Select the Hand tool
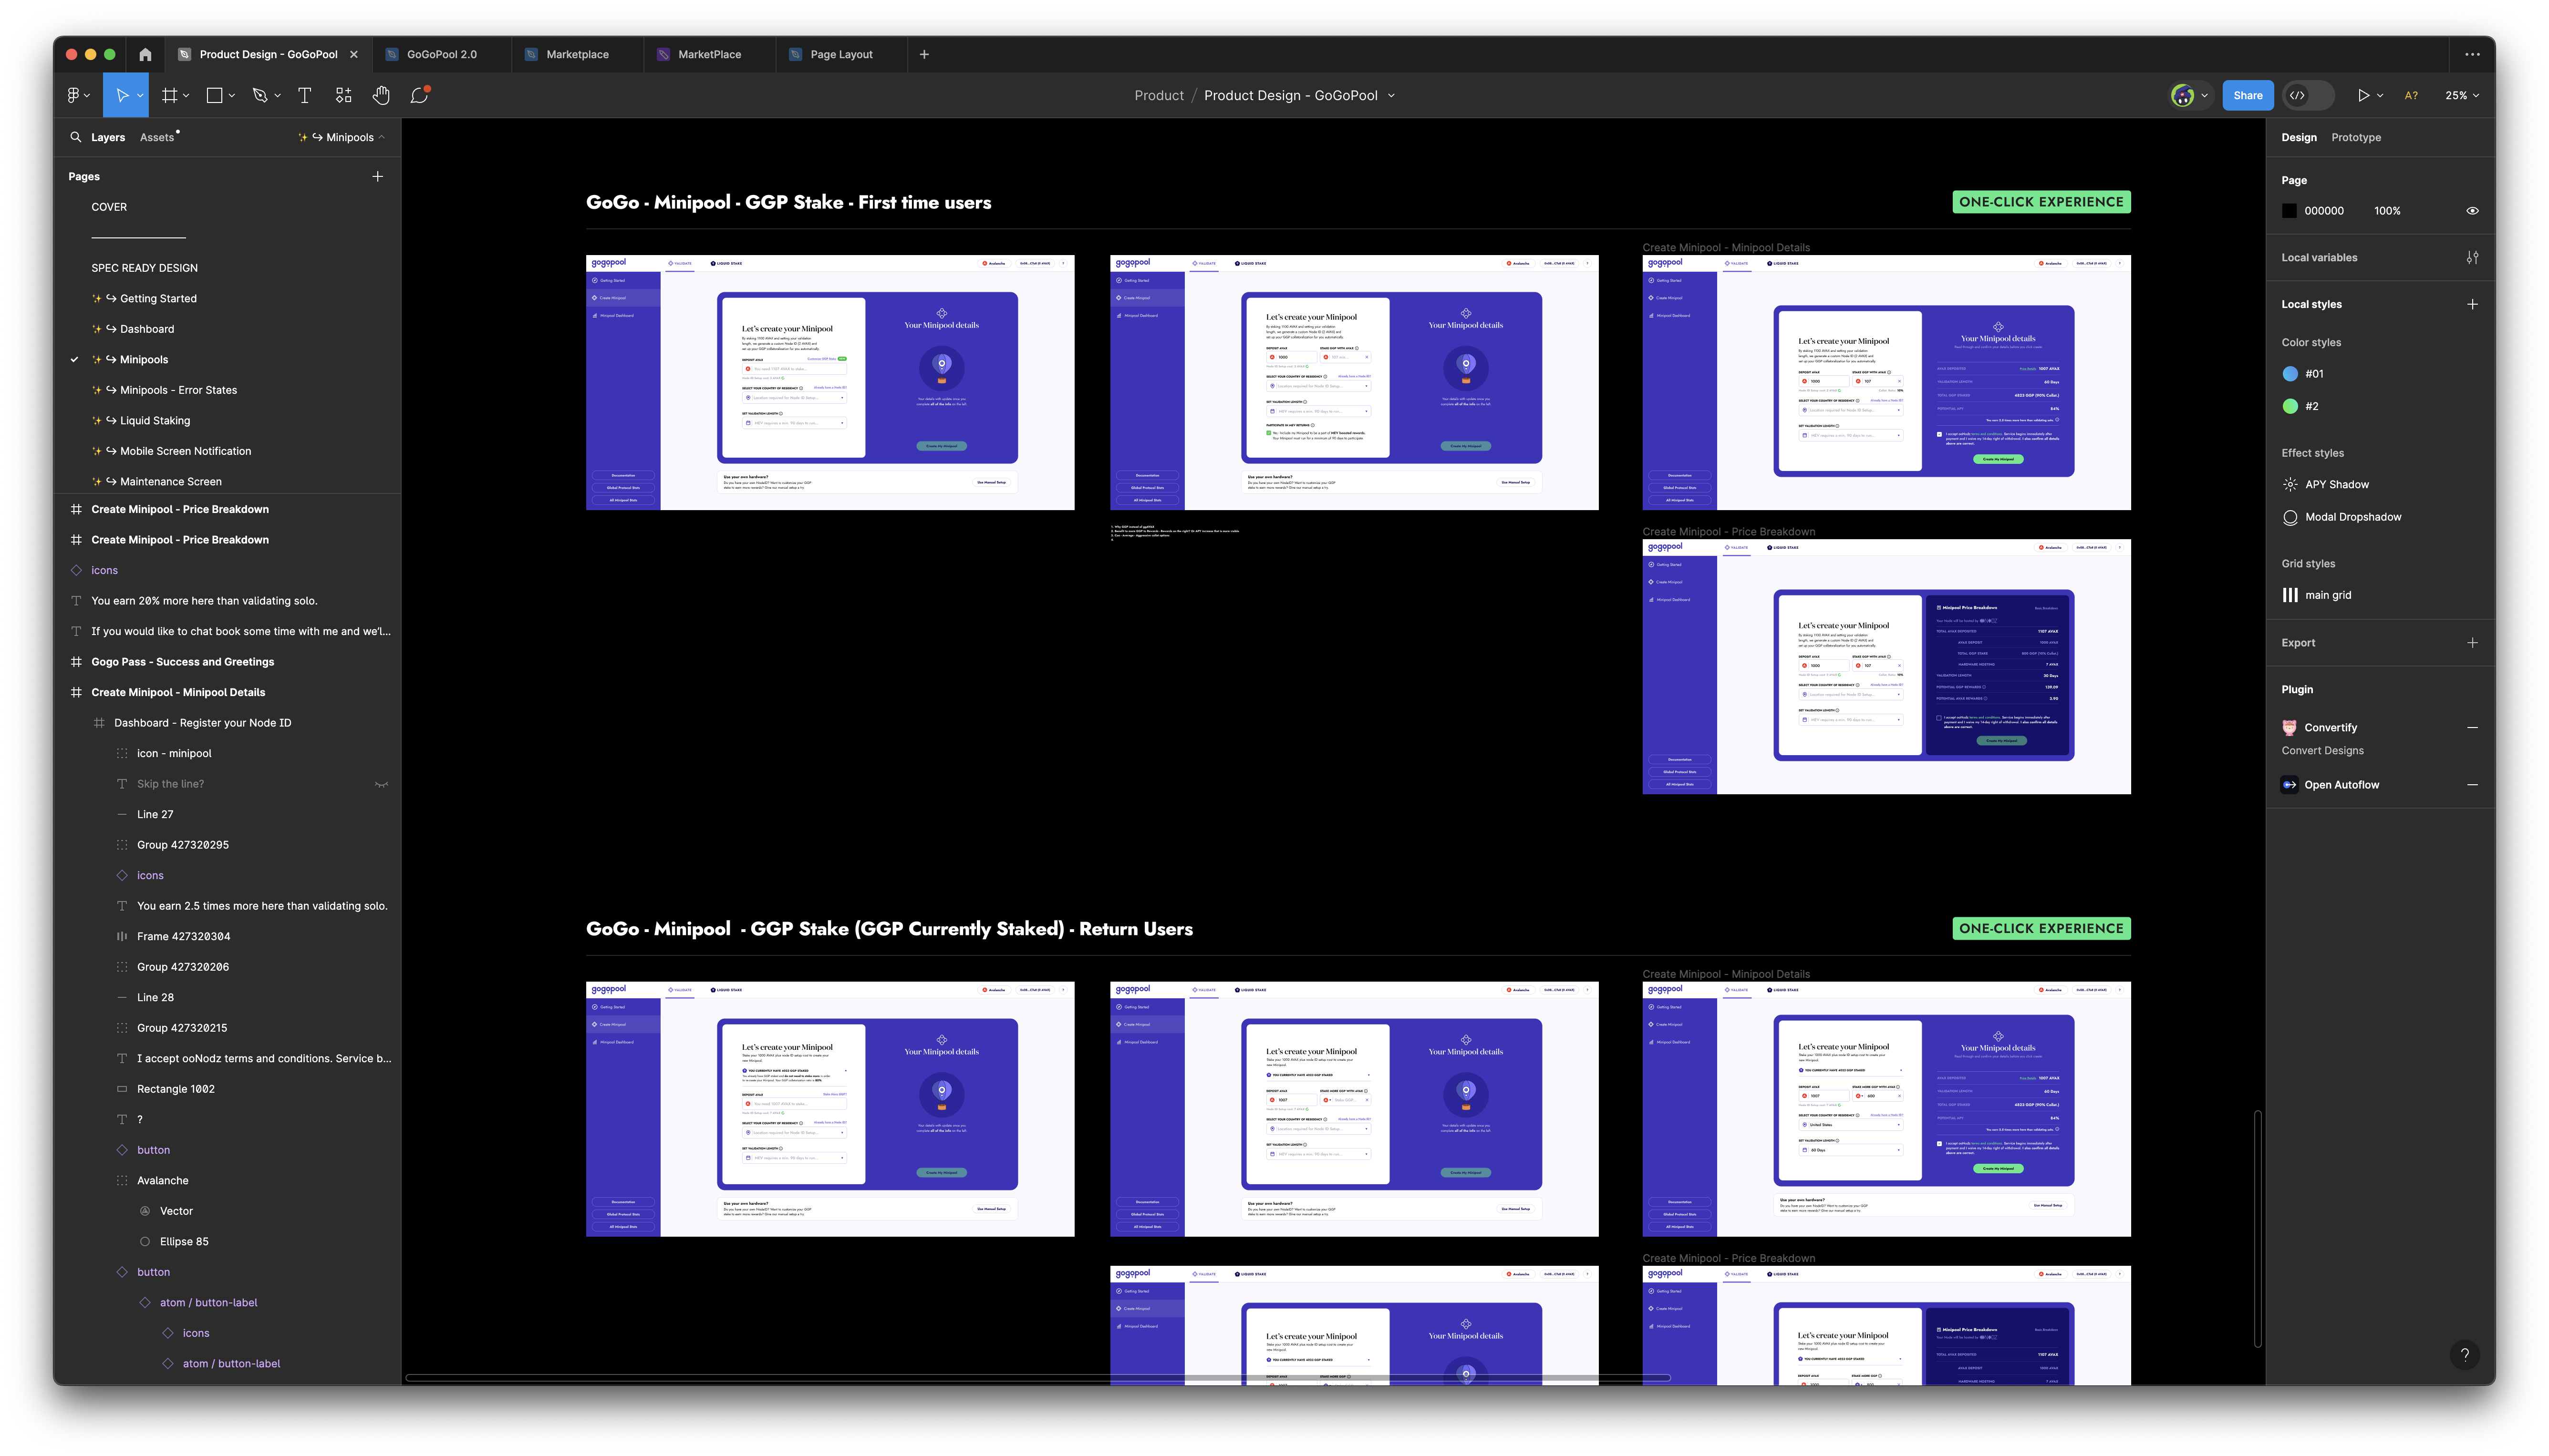This screenshot has height=1456, width=2549. tap(381, 95)
